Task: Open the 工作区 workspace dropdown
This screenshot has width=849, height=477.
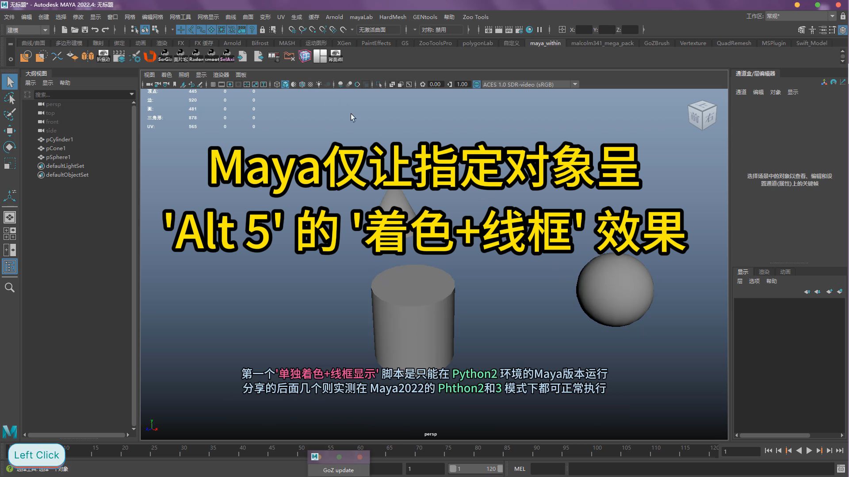Action: pyautogui.click(x=800, y=16)
